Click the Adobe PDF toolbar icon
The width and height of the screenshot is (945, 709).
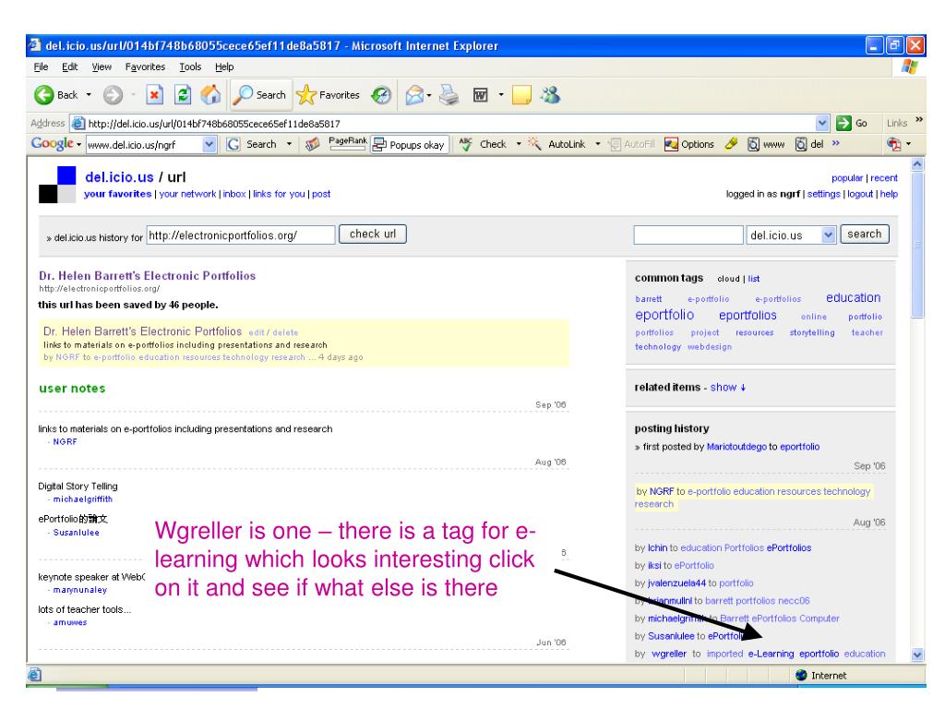tap(893, 144)
